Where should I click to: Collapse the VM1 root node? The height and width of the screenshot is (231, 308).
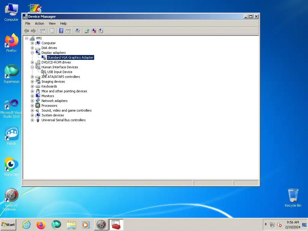(26, 38)
